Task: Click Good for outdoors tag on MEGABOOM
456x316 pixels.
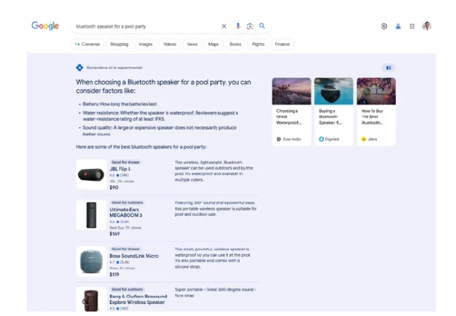Action: click(127, 203)
